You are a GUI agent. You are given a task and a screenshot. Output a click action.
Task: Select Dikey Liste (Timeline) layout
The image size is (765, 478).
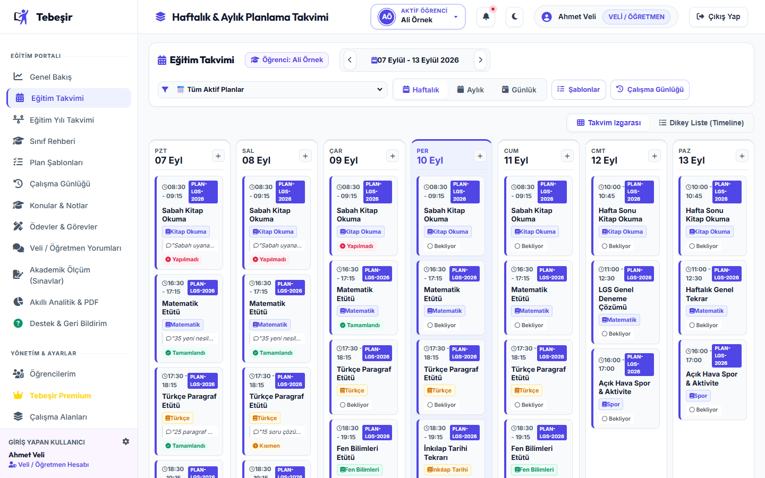[701, 123]
